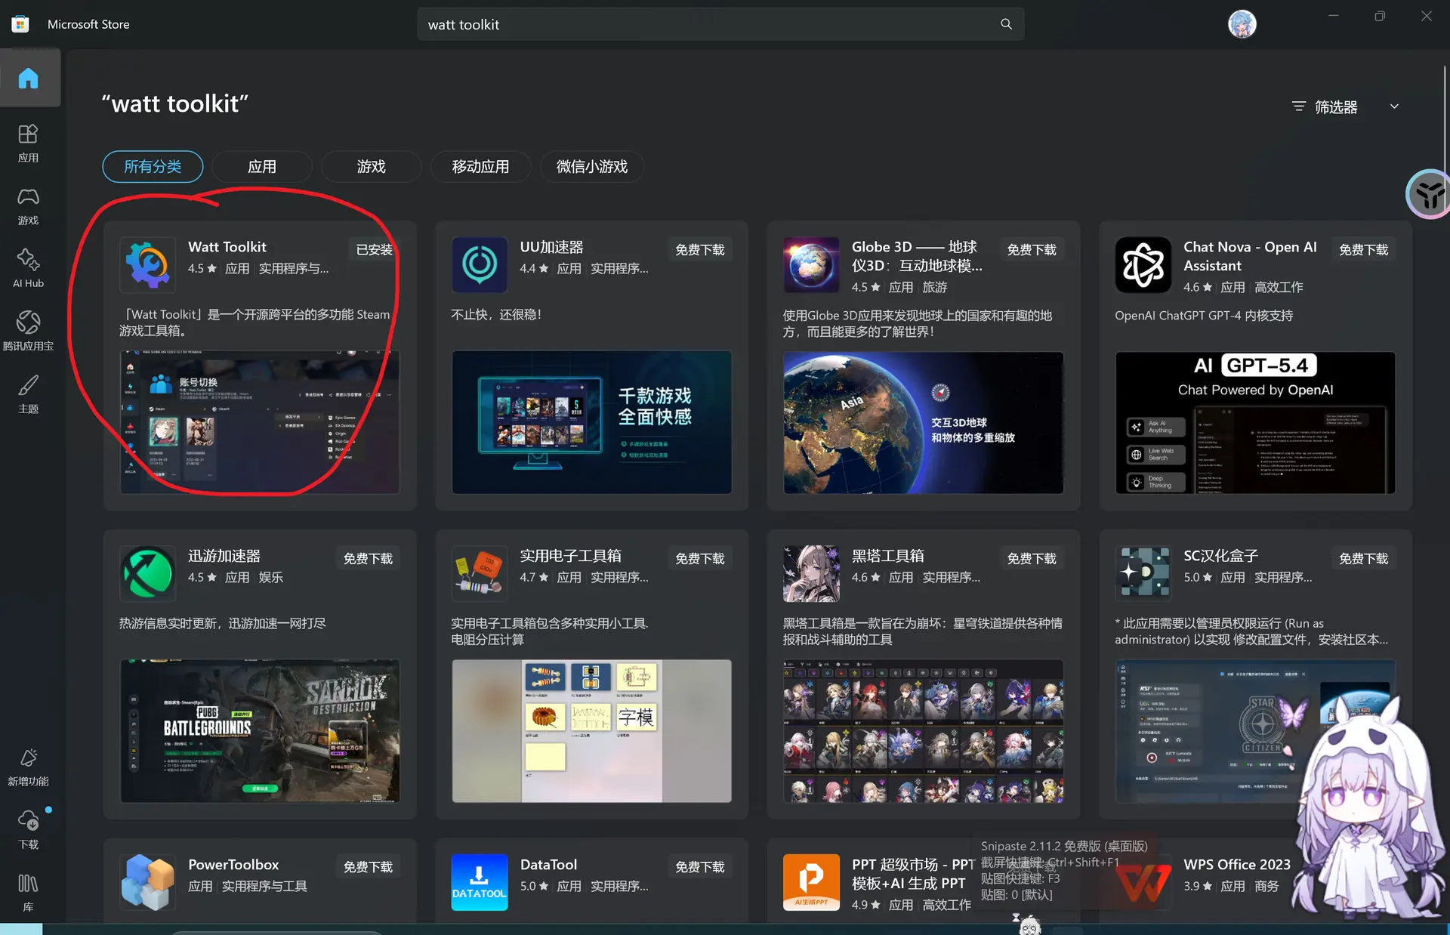
Task: Click the Microsoft Store logo icon
Action: click(20, 24)
